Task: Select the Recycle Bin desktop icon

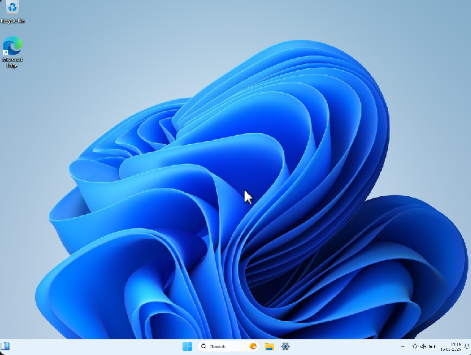Action: 12,12
